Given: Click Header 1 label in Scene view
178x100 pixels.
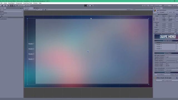Looking at the screenshot, I should [31, 44].
